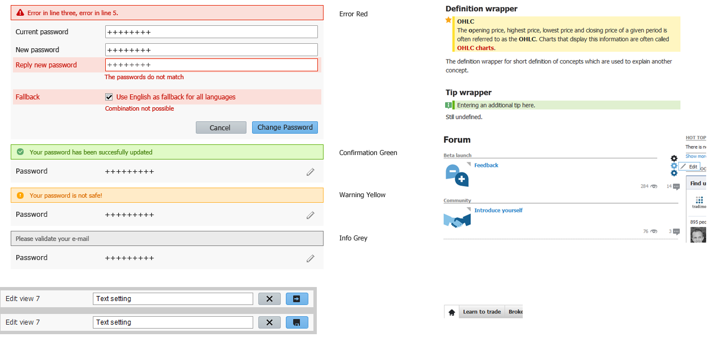This screenshot has height=337, width=709.
Task: Focus the Reply new password field
Action: 211,65
